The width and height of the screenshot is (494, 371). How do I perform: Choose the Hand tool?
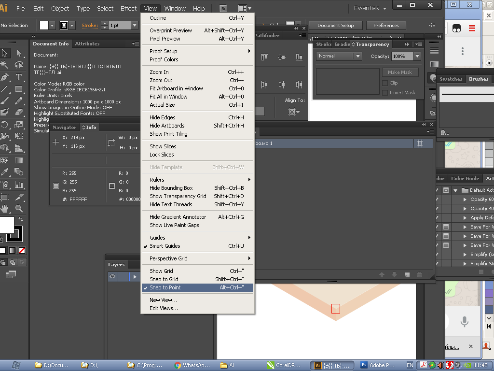click(5, 209)
